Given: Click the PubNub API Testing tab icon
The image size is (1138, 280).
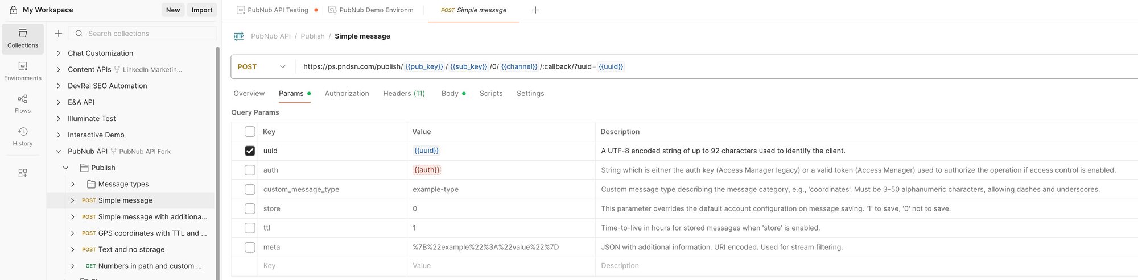Looking at the screenshot, I should (x=241, y=10).
